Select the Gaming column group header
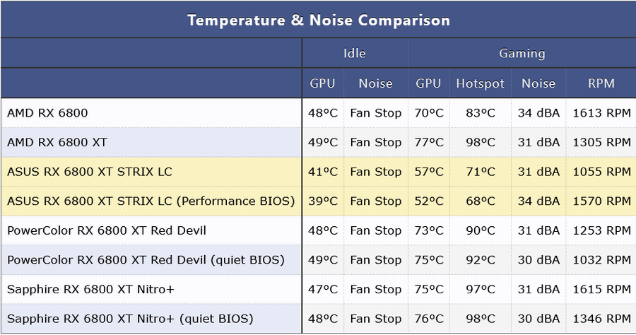Viewport: 636px width, 335px height. 522,53
